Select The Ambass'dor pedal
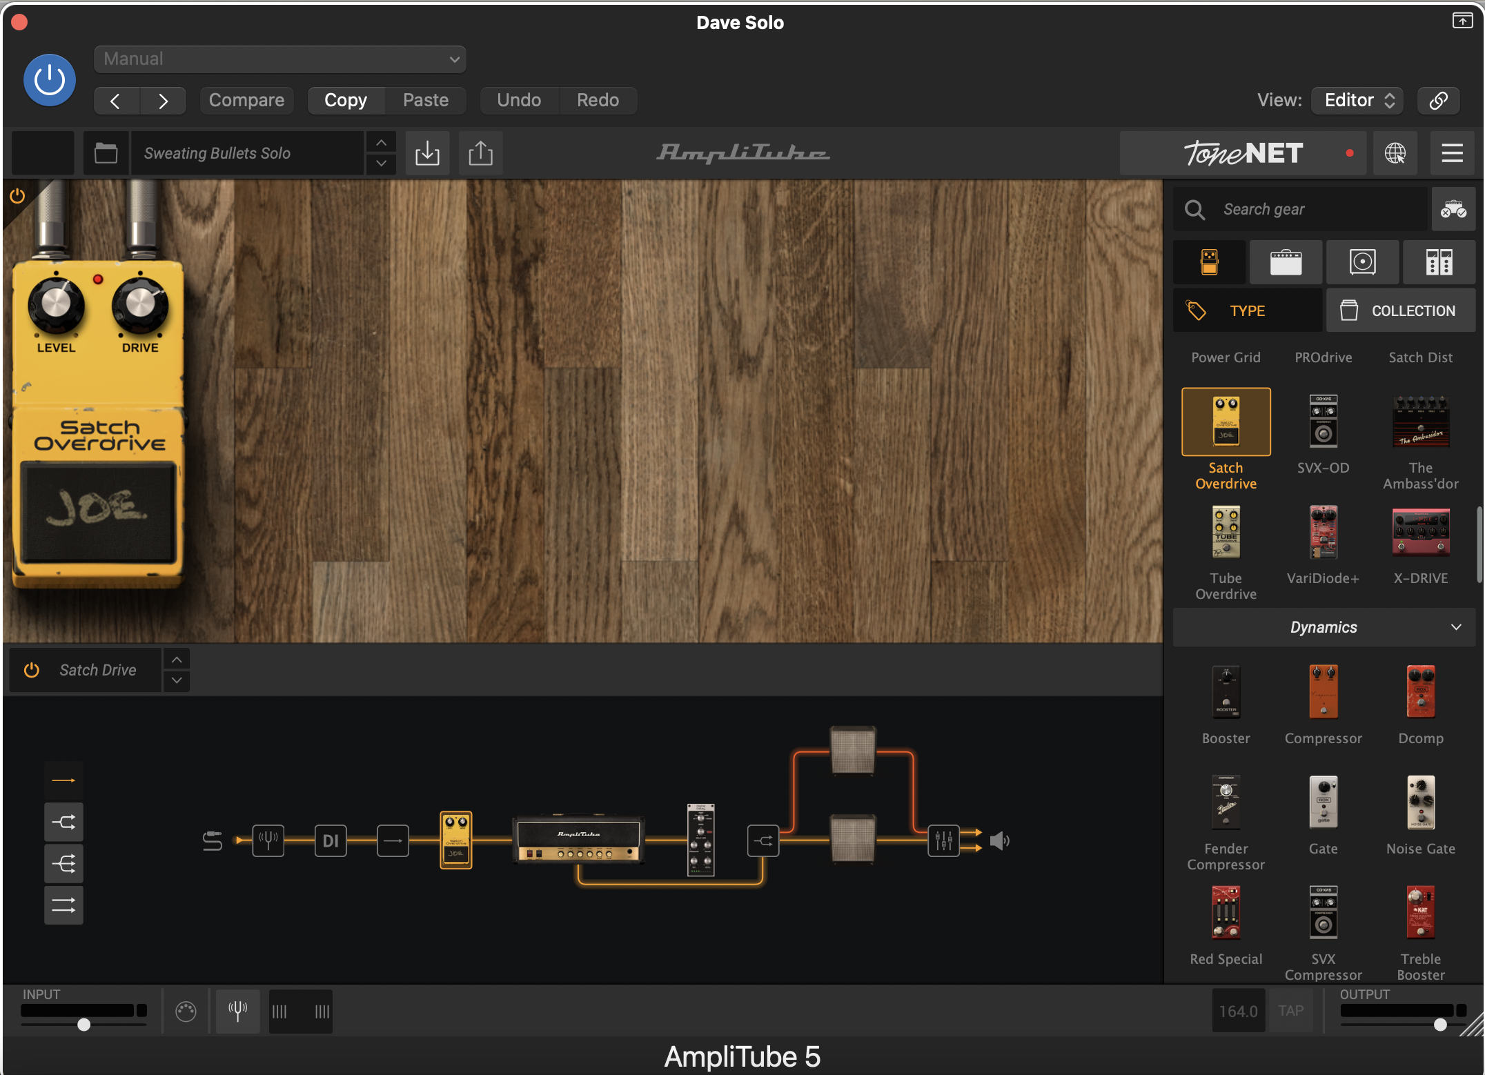Viewport: 1485px width, 1075px height. click(1420, 422)
